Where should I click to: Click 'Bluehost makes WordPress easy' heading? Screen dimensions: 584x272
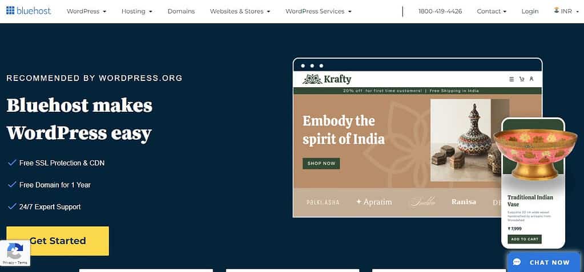[x=79, y=119]
